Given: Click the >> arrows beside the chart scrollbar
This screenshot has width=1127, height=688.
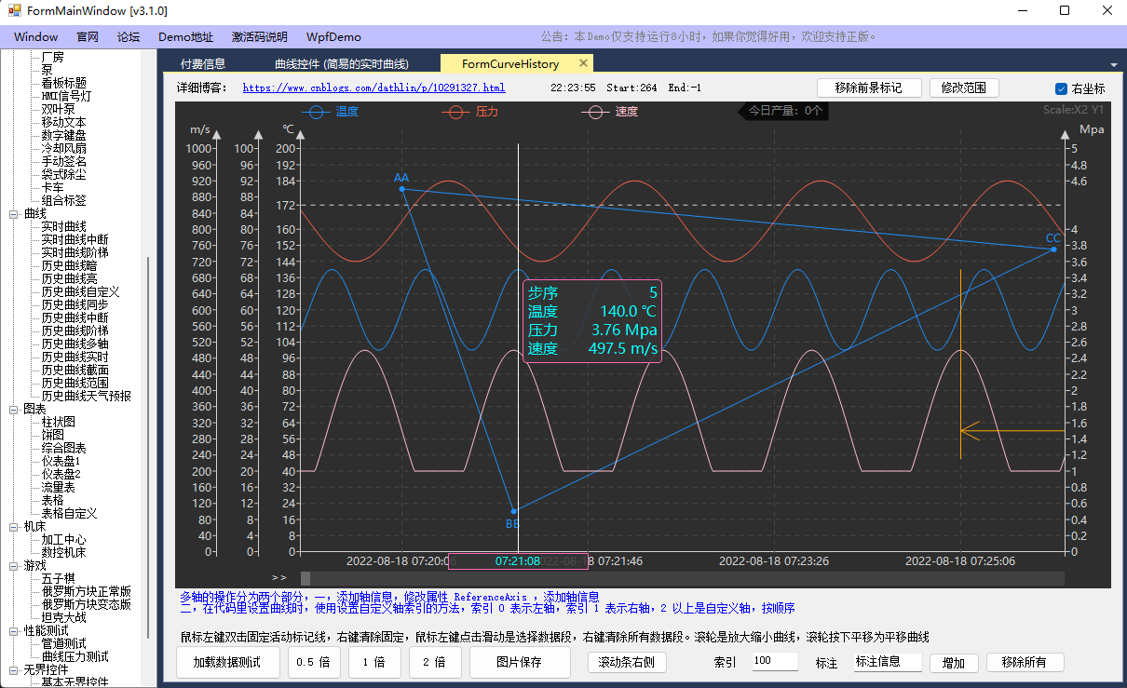Looking at the screenshot, I should pyautogui.click(x=279, y=578).
